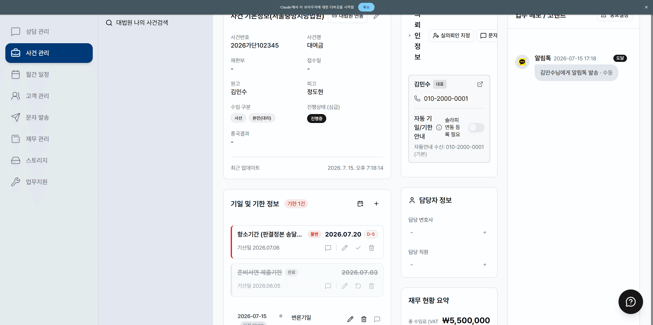Click the KakaoTalk 알림톡 avatar icon
The width and height of the screenshot is (653, 325).
point(522,62)
